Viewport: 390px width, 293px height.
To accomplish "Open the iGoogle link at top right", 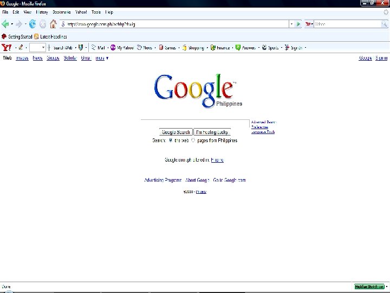I will 366,58.
